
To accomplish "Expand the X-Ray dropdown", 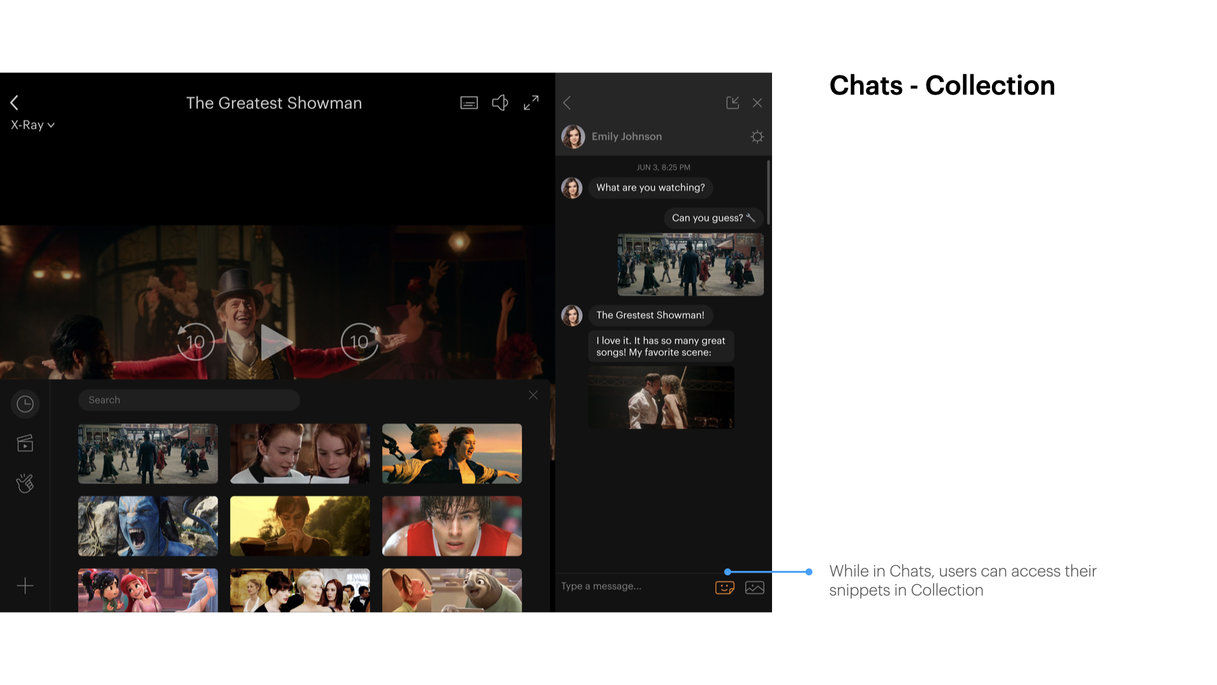I will [33, 125].
